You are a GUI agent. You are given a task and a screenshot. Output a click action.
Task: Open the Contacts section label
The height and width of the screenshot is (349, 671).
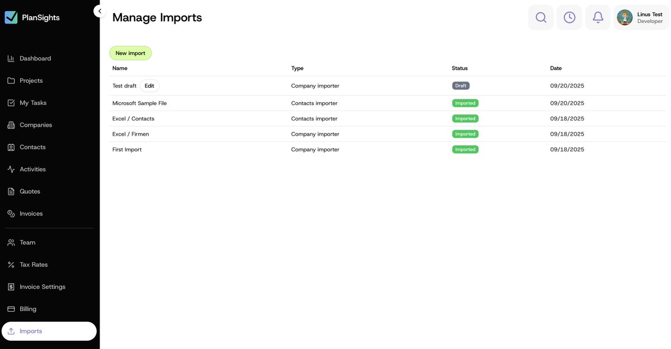(x=32, y=147)
